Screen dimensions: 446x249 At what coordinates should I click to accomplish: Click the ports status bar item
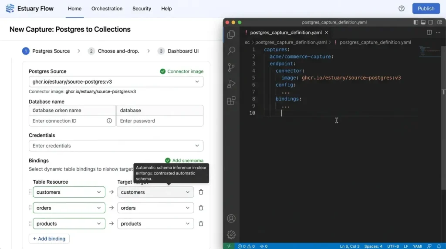(264, 246)
